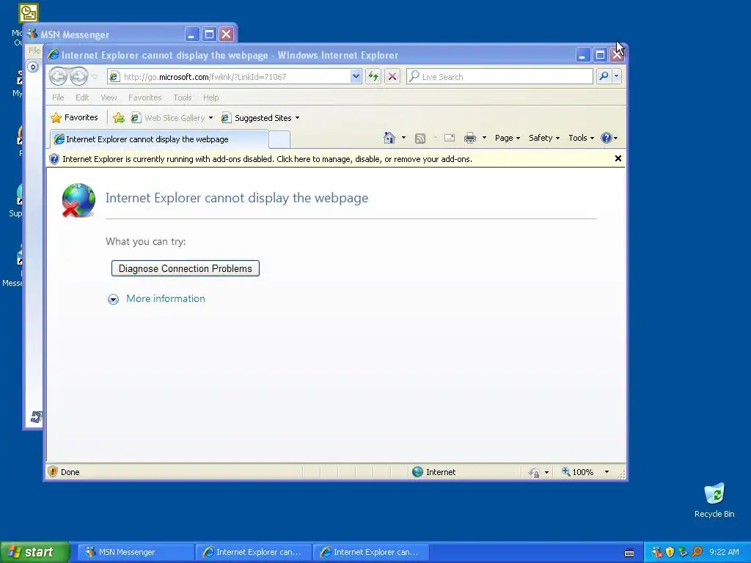The width and height of the screenshot is (751, 563).
Task: Click Diagnose Connection Problems button
Action: click(186, 268)
